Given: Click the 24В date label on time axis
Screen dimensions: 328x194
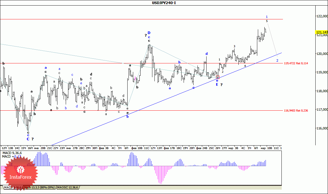Looking at the screenshot, I should [205, 148].
